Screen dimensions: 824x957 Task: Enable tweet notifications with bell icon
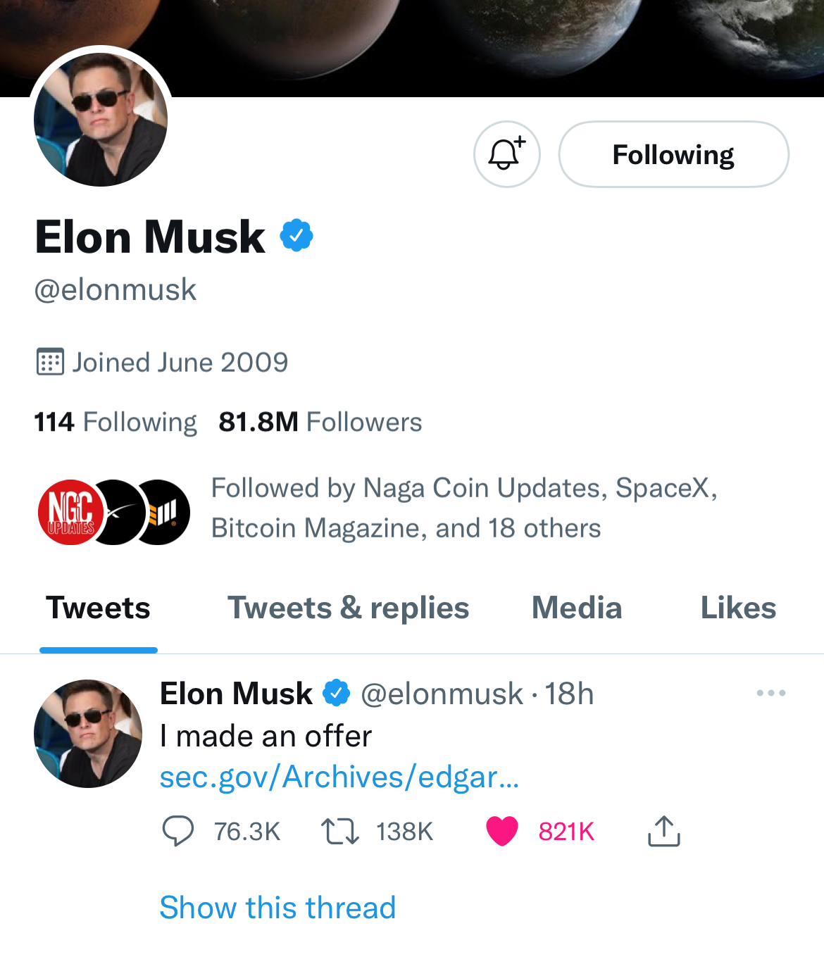[506, 154]
